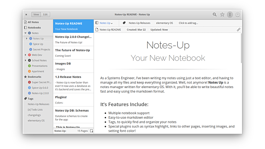
Task: Bookmark this note with the star icon
Action: coord(222,14)
